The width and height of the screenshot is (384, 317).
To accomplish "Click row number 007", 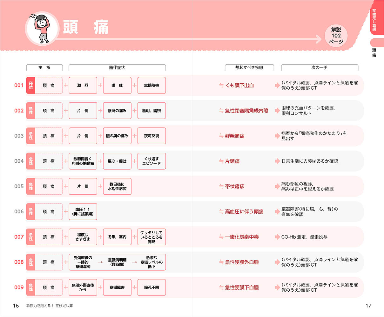I will [19, 237].
